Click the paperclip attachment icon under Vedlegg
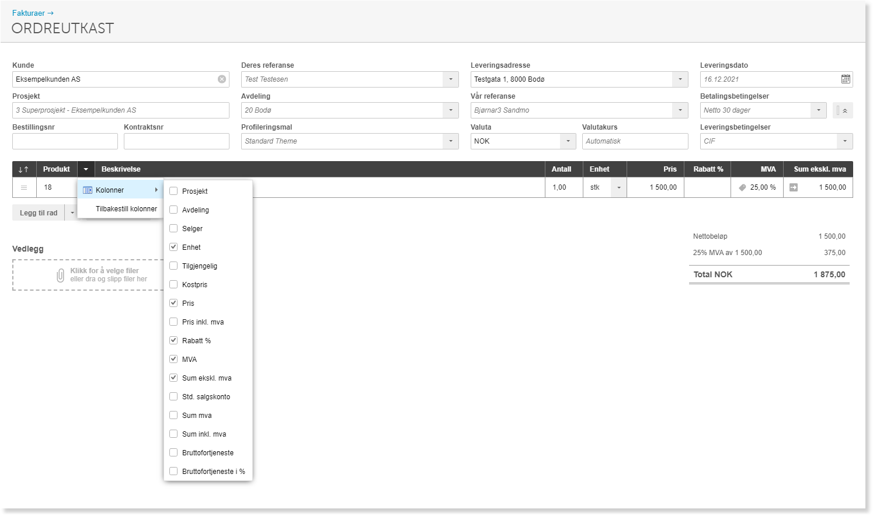 click(60, 275)
